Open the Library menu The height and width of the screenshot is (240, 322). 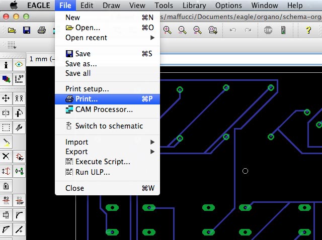[x=194, y=6]
